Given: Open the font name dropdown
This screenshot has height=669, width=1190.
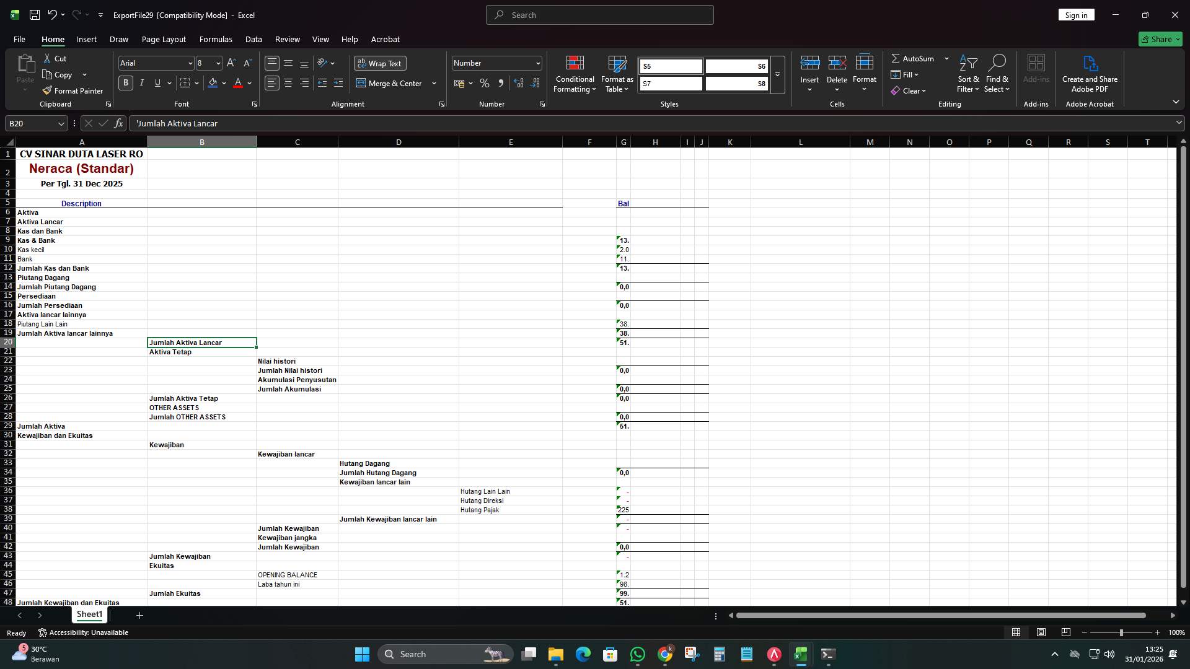Looking at the screenshot, I should 189,63.
